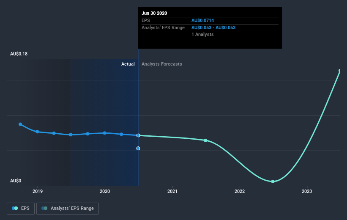The width and height of the screenshot is (347, 220).
Task: Click the forecast data point at mid-2023
Action: 340,71
